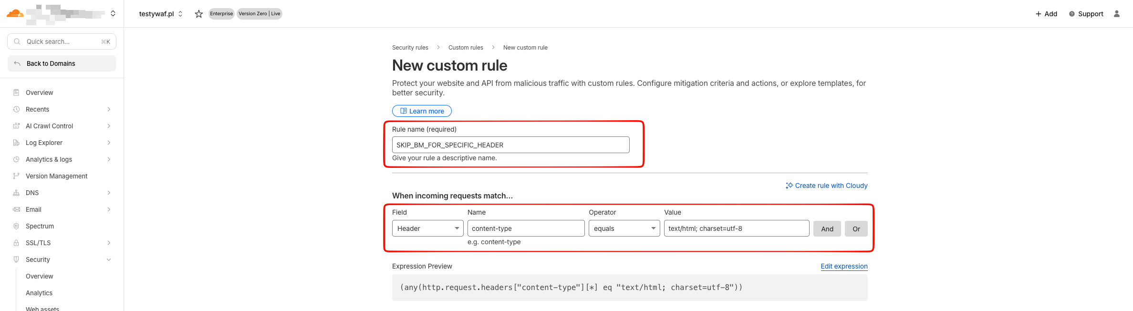Image resolution: width=1133 pixels, height=311 pixels.
Task: Click the Or condition button
Action: 856,229
